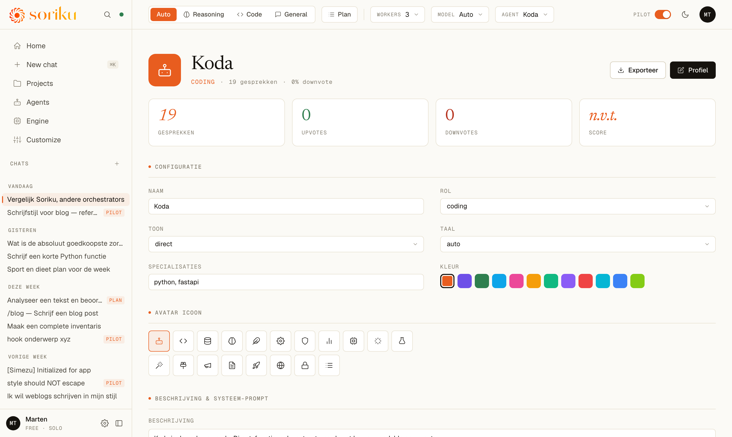Select the brain avatar icon
732x437 pixels.
[x=232, y=341]
